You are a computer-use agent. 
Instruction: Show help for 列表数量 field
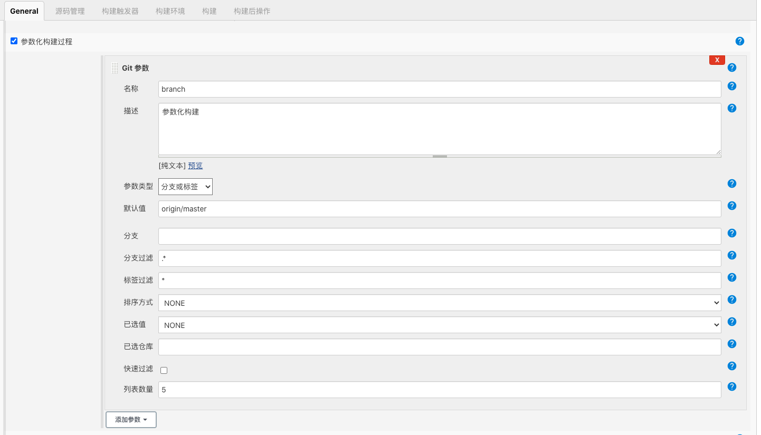tap(731, 386)
